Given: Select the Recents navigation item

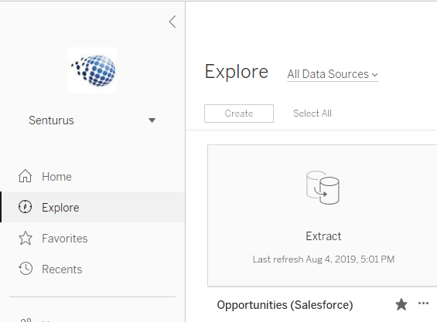Looking at the screenshot, I should tap(93, 269).
